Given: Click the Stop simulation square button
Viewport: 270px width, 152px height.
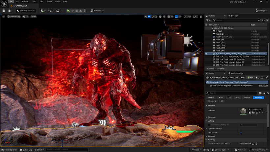Looking at the screenshot, I should point(77,11).
